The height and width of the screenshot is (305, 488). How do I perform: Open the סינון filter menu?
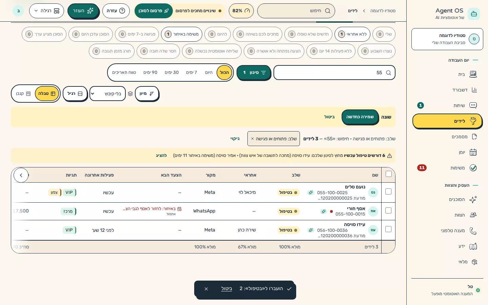coord(253,73)
